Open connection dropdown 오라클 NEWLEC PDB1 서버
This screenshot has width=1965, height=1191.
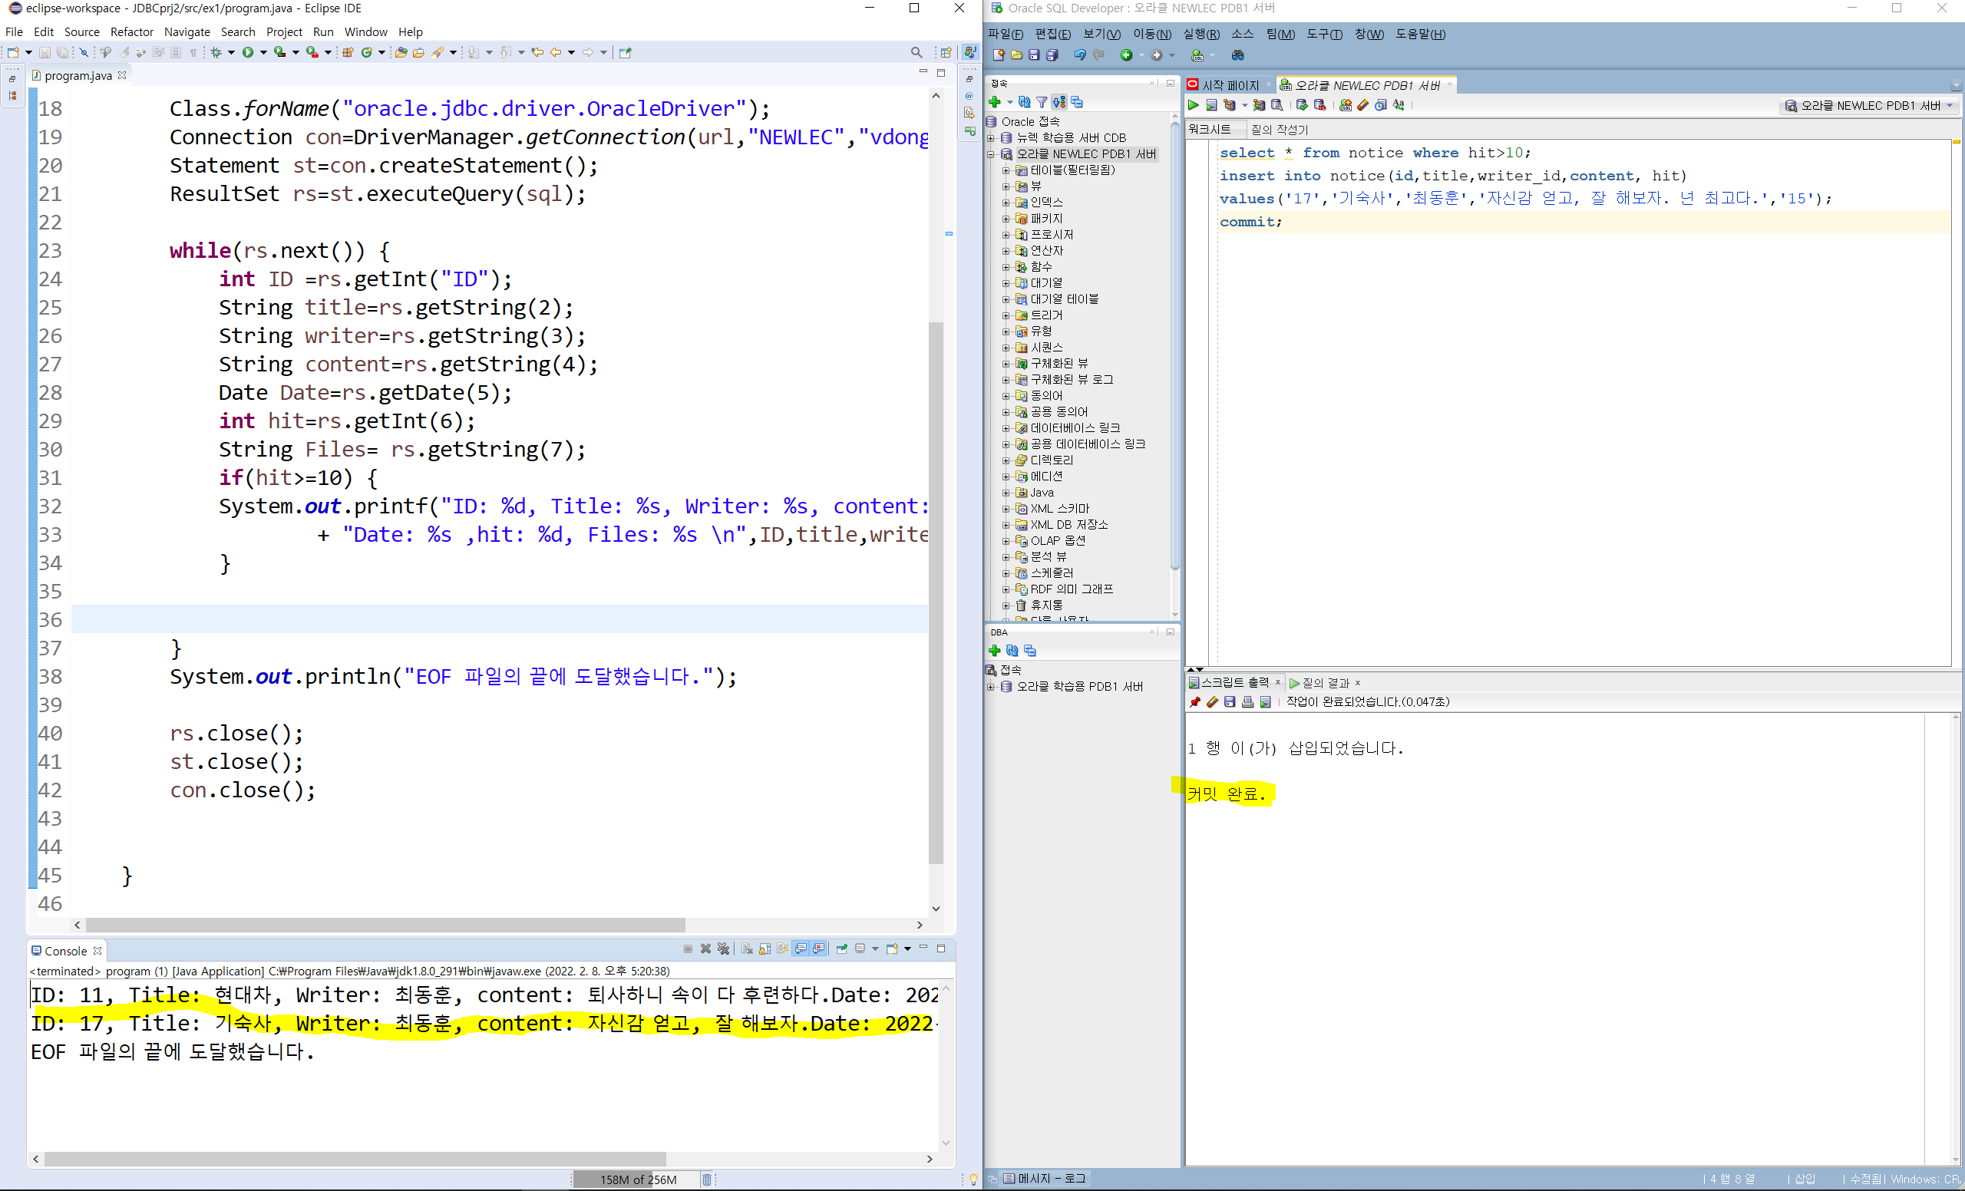1868,106
